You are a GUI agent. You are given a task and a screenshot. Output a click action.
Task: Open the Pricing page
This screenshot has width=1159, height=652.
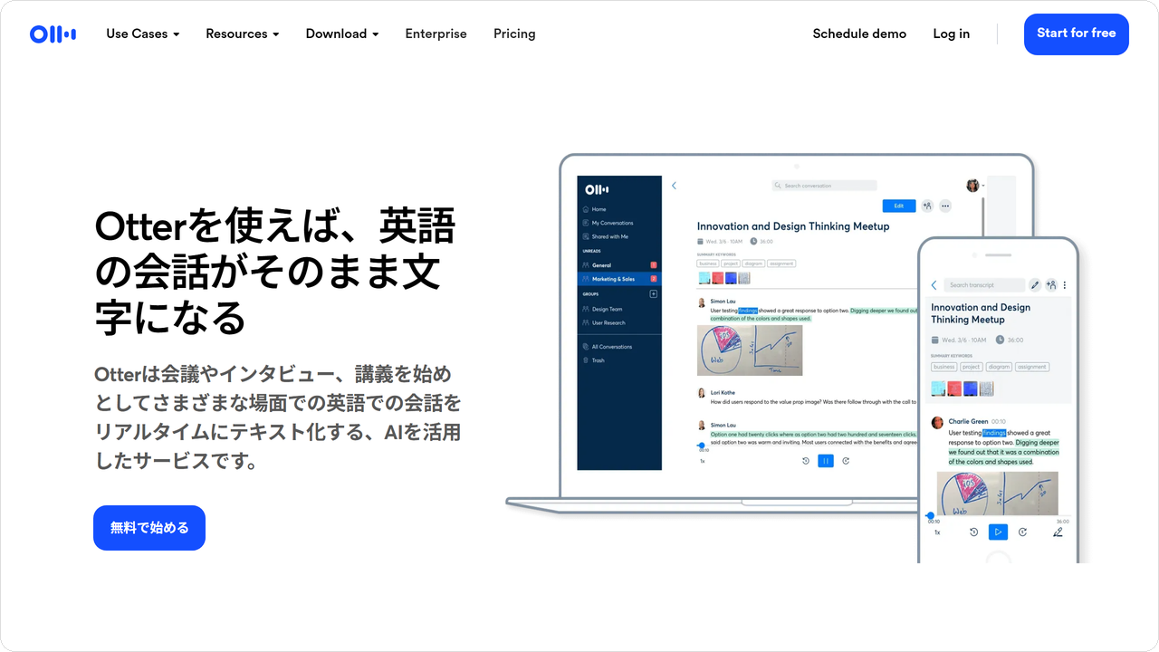[x=514, y=34]
